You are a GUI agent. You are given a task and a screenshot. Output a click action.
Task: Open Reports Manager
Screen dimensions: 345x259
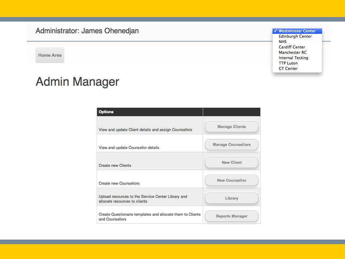point(231,216)
